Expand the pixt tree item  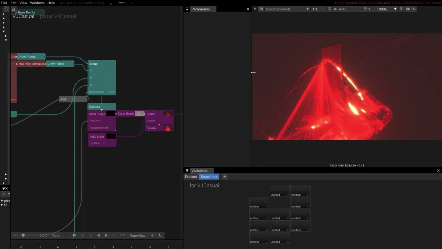tap(2, 201)
